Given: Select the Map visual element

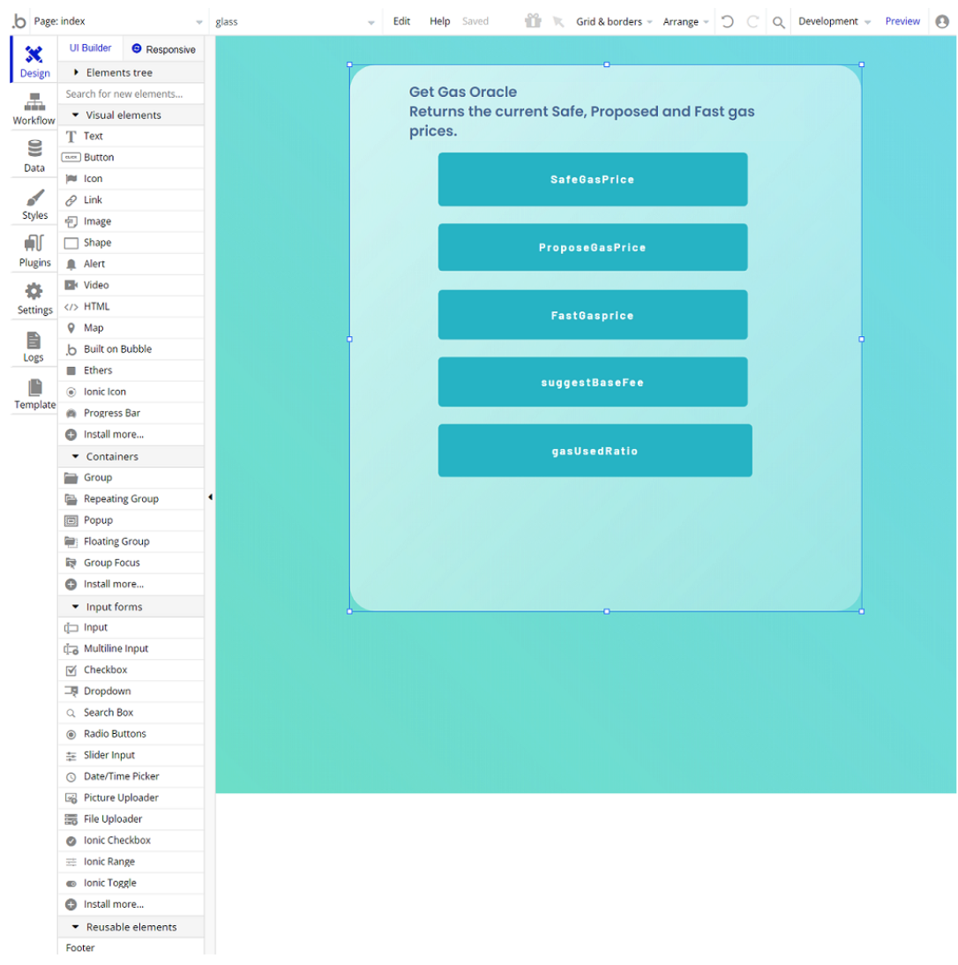Looking at the screenshot, I should pos(94,327).
